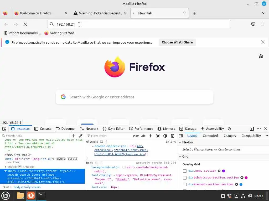
Task: Enable overlay for div#shortcuts-section.section
Action: click(x=185, y=178)
